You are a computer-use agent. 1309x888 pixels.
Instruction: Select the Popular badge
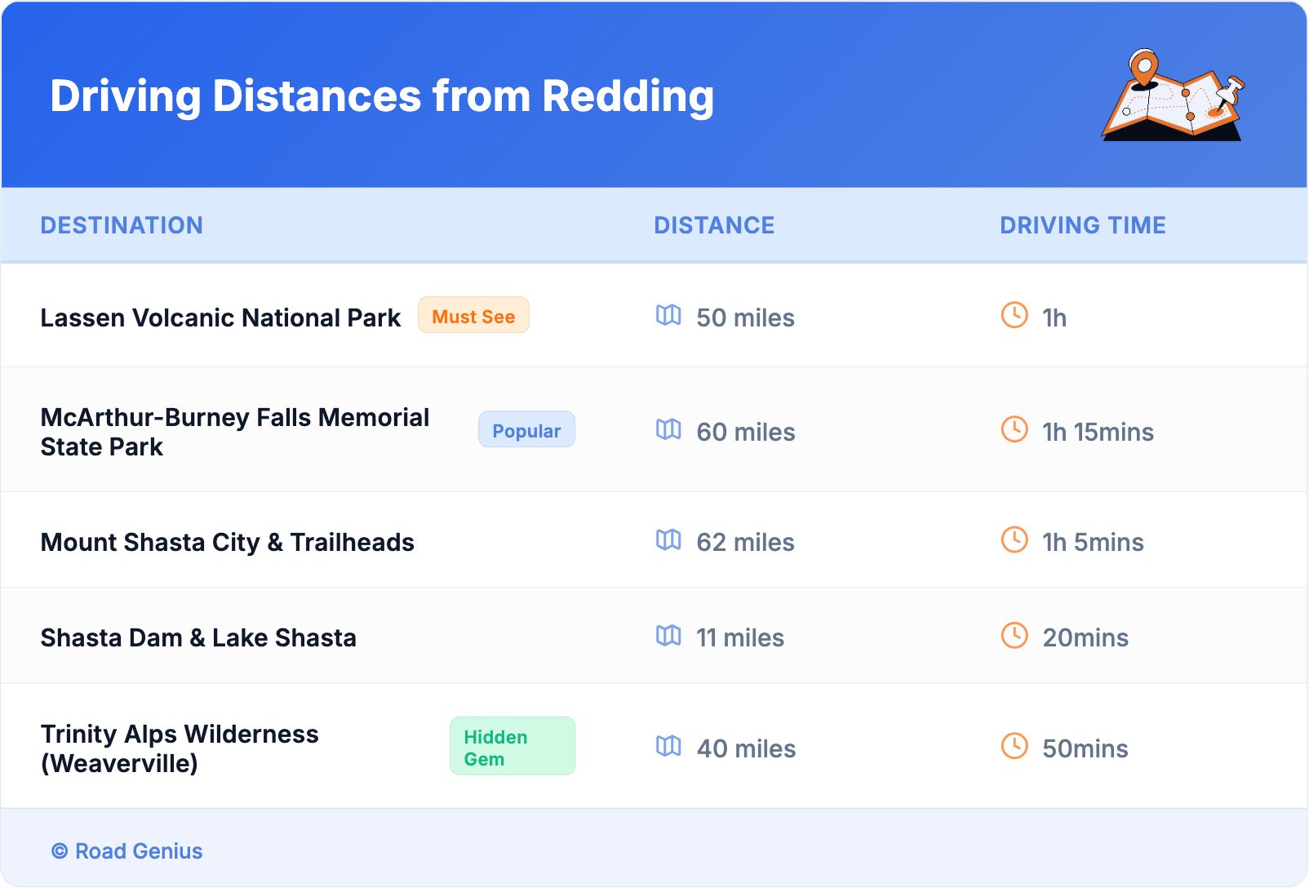point(526,430)
